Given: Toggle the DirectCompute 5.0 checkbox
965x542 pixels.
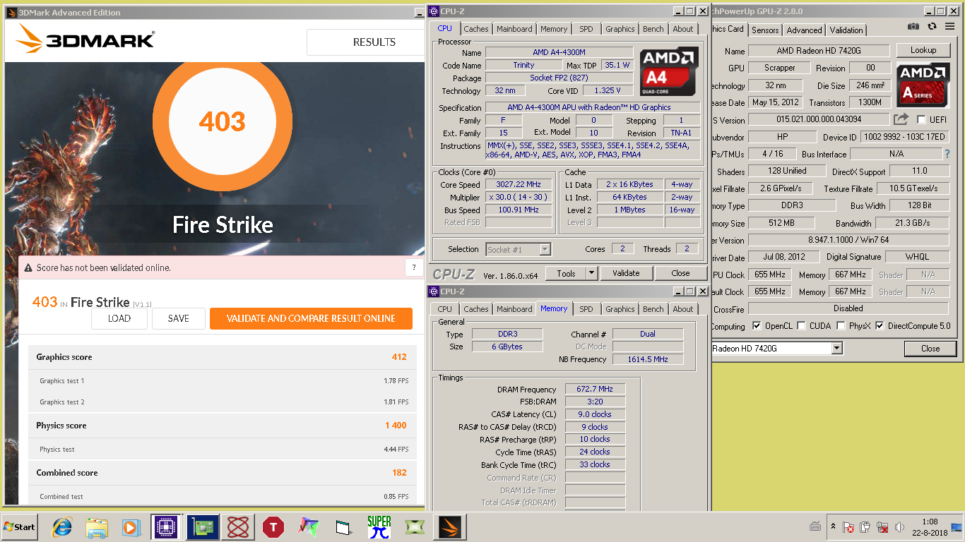Looking at the screenshot, I should coord(880,326).
